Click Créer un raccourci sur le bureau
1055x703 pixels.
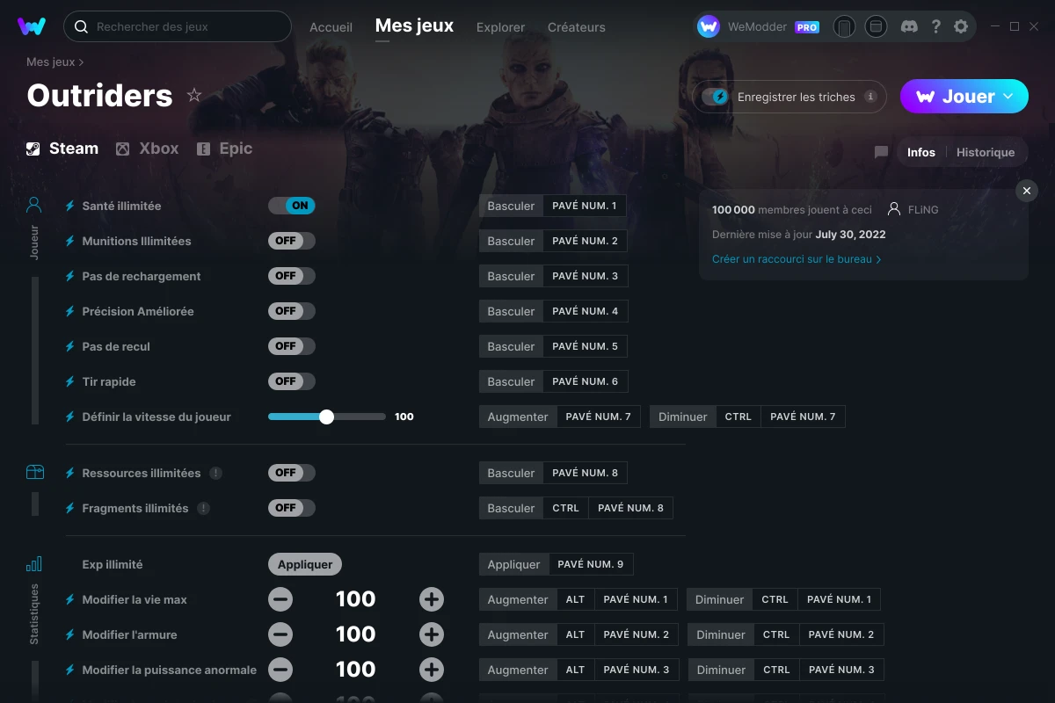click(x=797, y=259)
